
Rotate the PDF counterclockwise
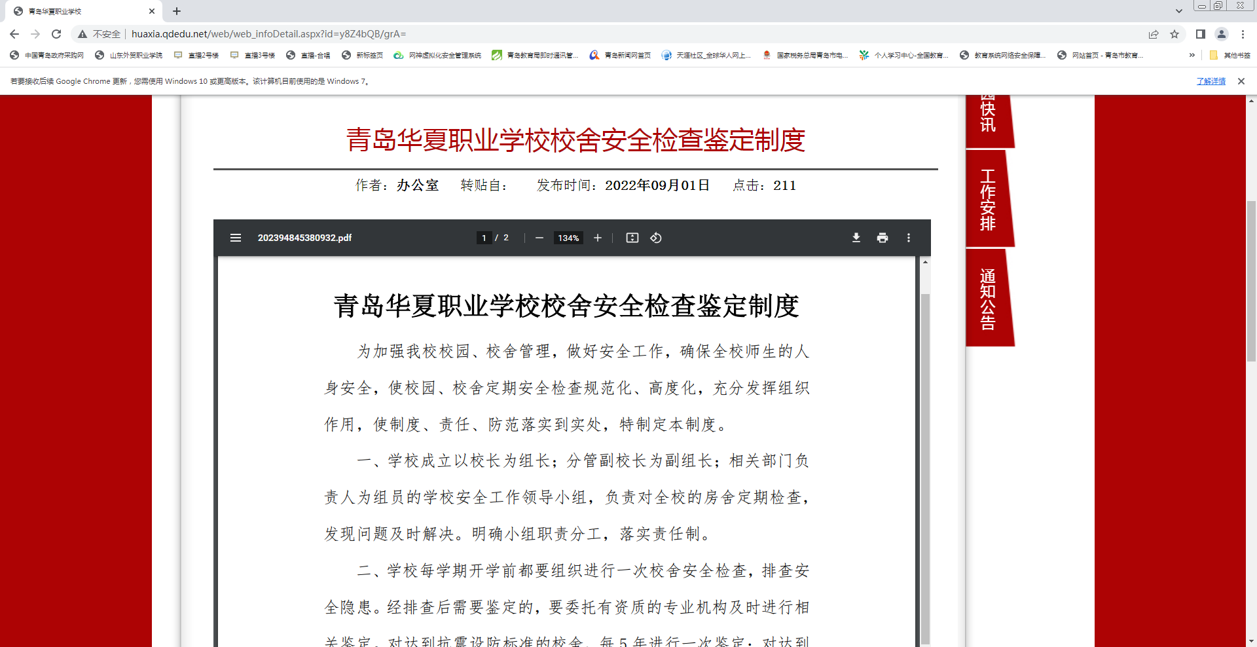point(656,238)
